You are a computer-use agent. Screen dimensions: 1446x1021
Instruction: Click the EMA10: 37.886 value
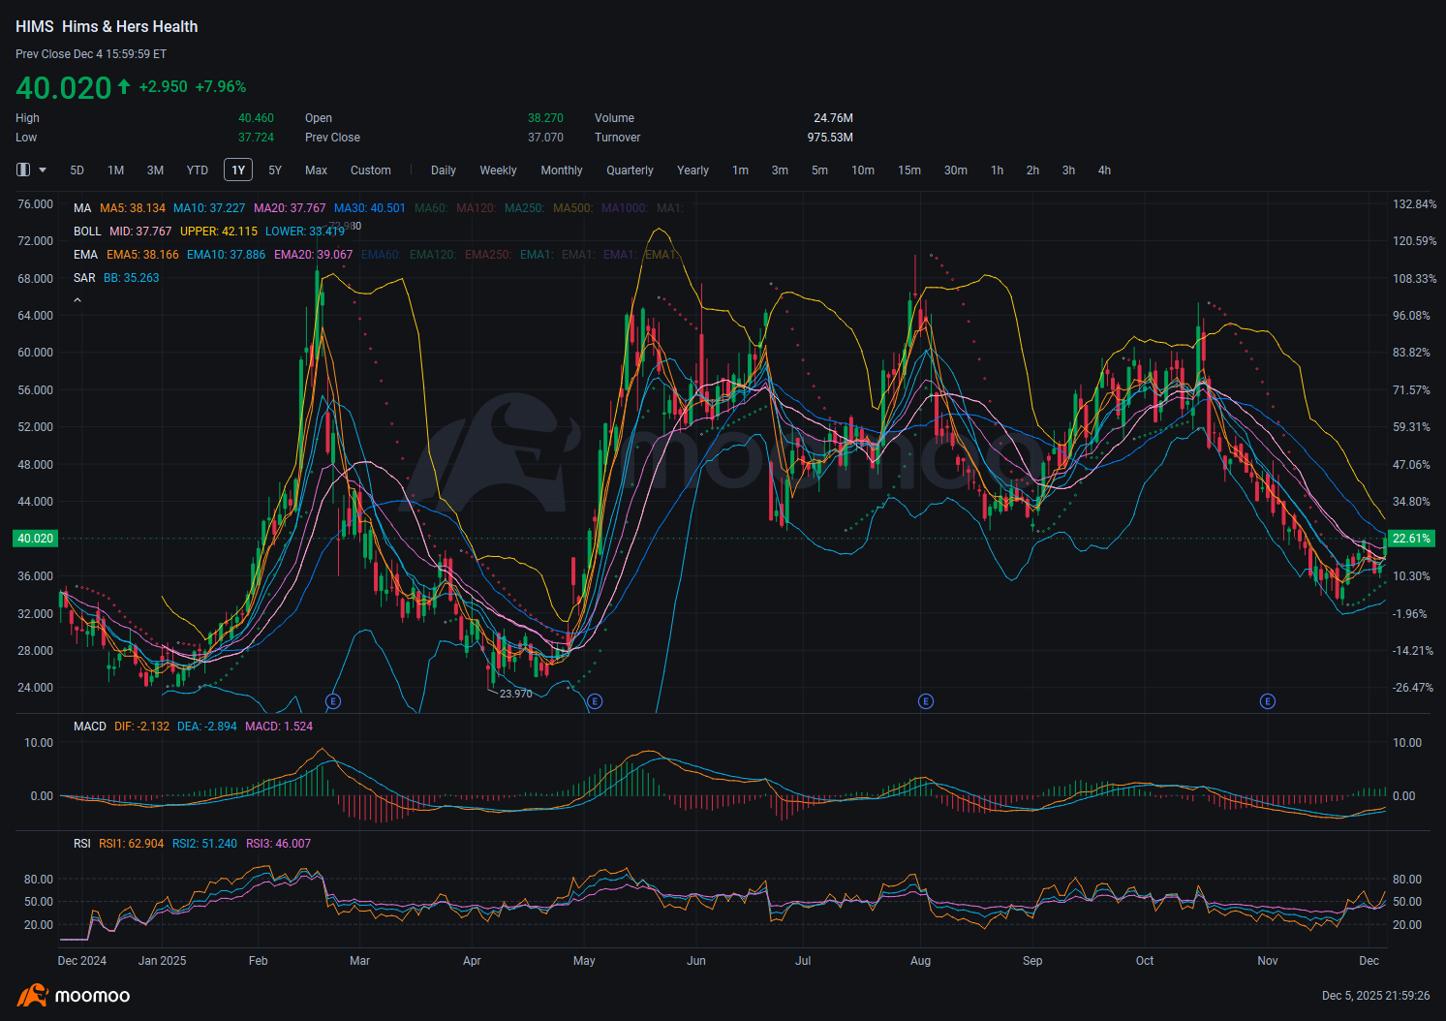pyautogui.click(x=226, y=255)
